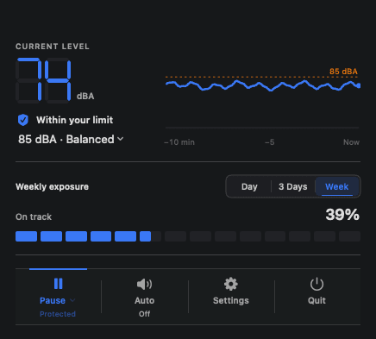Click the 'Protected' status under Pause

(58, 314)
